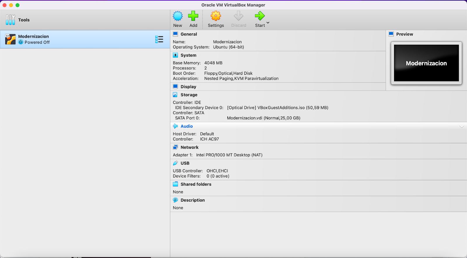Open the USB section header
This screenshot has width=467, height=258.
pos(185,163)
